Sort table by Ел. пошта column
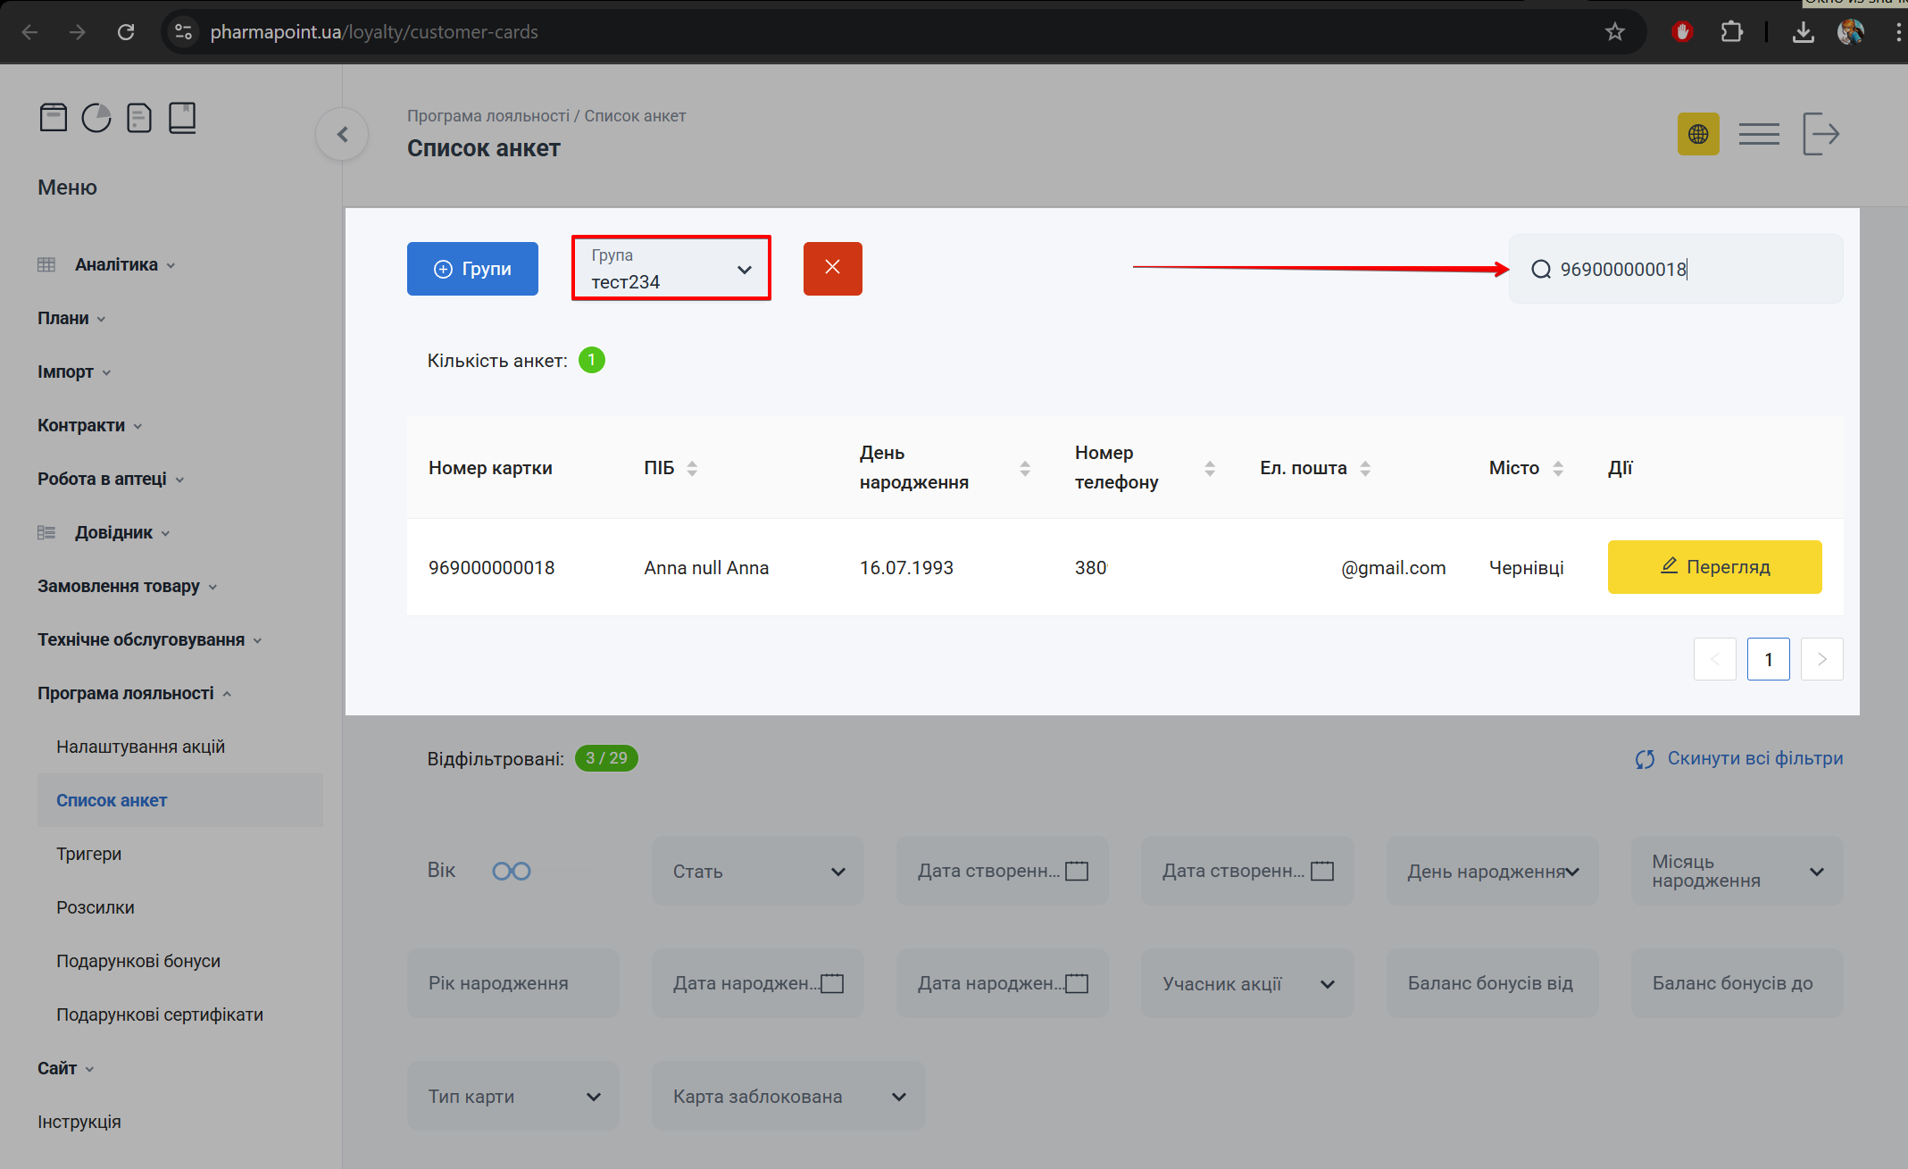This screenshot has width=1908, height=1169. point(1365,468)
